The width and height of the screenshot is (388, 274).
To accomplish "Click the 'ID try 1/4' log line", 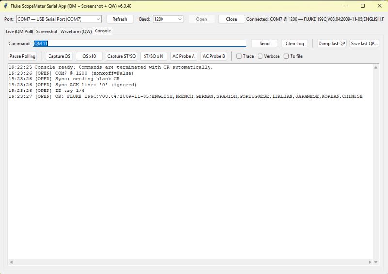I will point(46,91).
